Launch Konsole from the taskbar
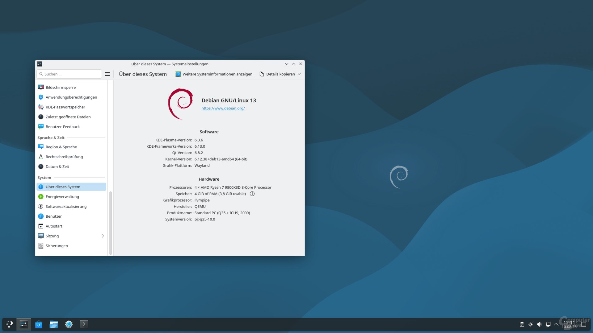Image resolution: width=593 pixels, height=333 pixels. (x=84, y=324)
